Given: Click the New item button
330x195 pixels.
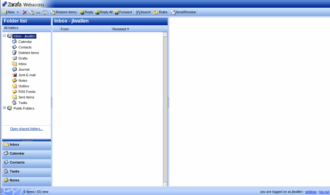Looking at the screenshot, I should point(9,12).
